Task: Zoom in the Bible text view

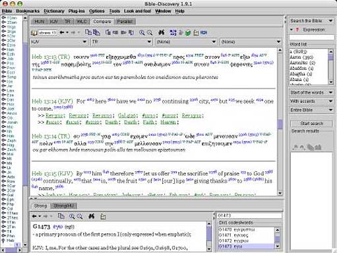Action: [x=142, y=33]
